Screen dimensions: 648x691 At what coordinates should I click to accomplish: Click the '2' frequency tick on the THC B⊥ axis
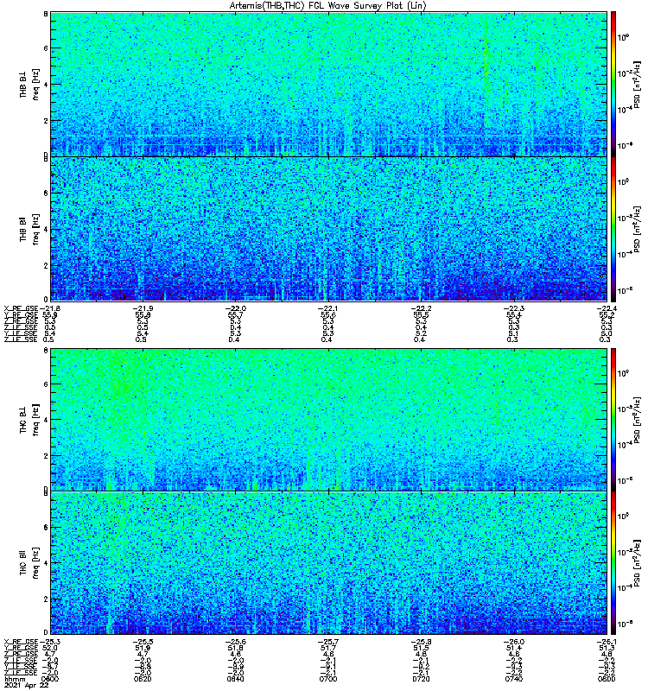coord(46,456)
